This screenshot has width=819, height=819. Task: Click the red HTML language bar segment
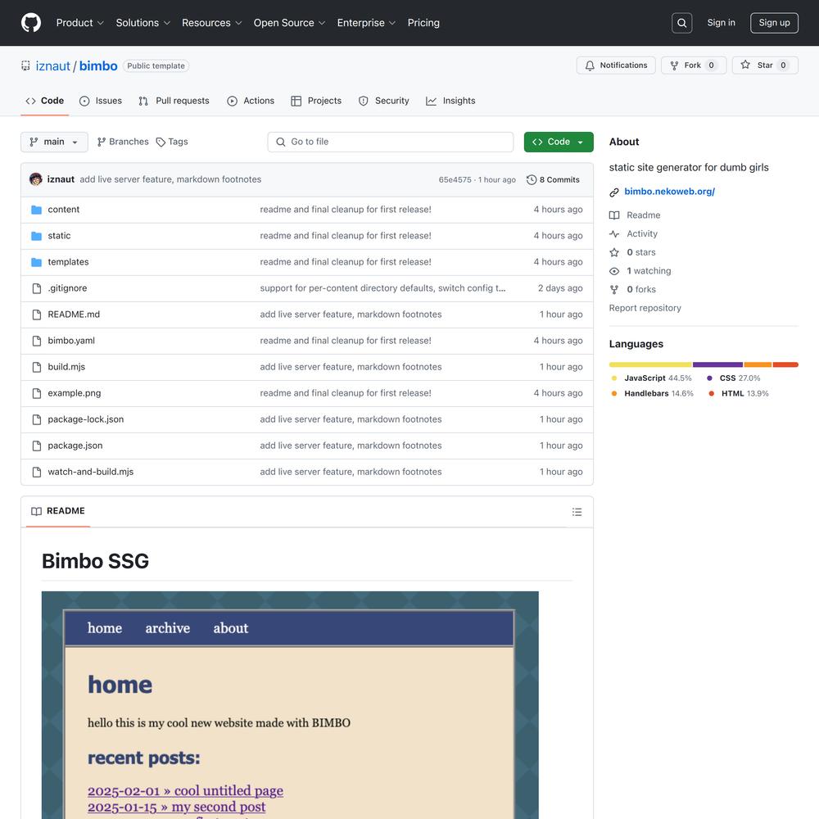(x=785, y=364)
